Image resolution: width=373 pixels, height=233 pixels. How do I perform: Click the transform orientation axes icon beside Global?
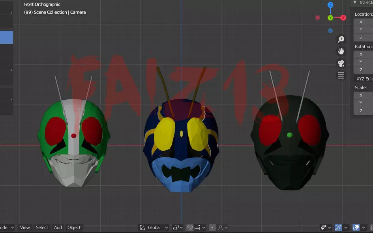(142, 227)
